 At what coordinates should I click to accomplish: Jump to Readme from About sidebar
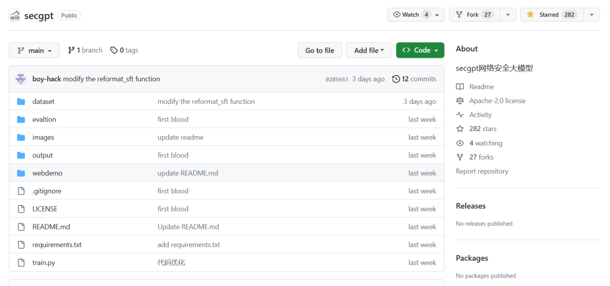[x=481, y=87]
